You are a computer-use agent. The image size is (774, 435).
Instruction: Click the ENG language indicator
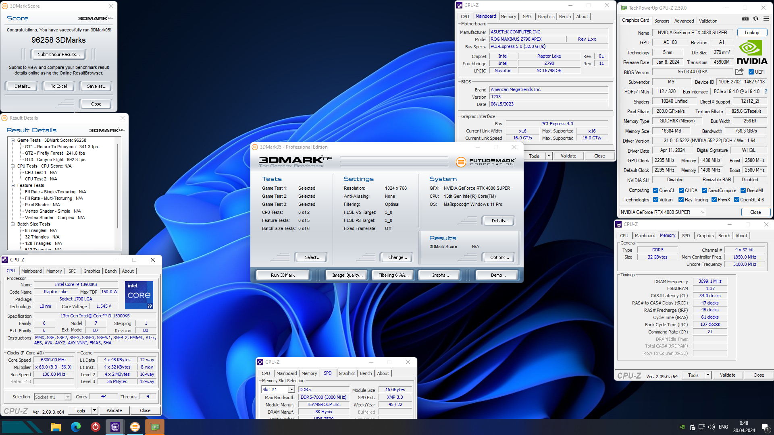tap(723, 427)
